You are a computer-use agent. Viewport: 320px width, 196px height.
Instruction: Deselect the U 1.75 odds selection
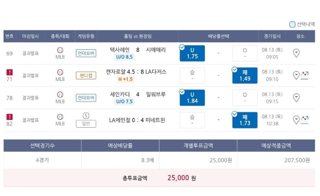192,53
